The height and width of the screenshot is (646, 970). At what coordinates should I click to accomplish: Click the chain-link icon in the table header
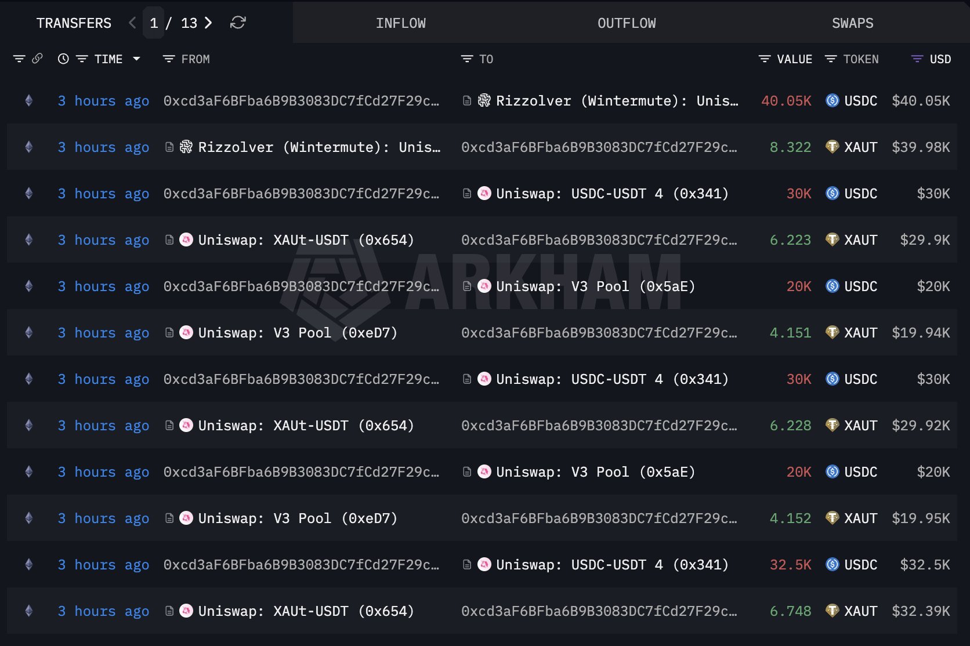(37, 59)
